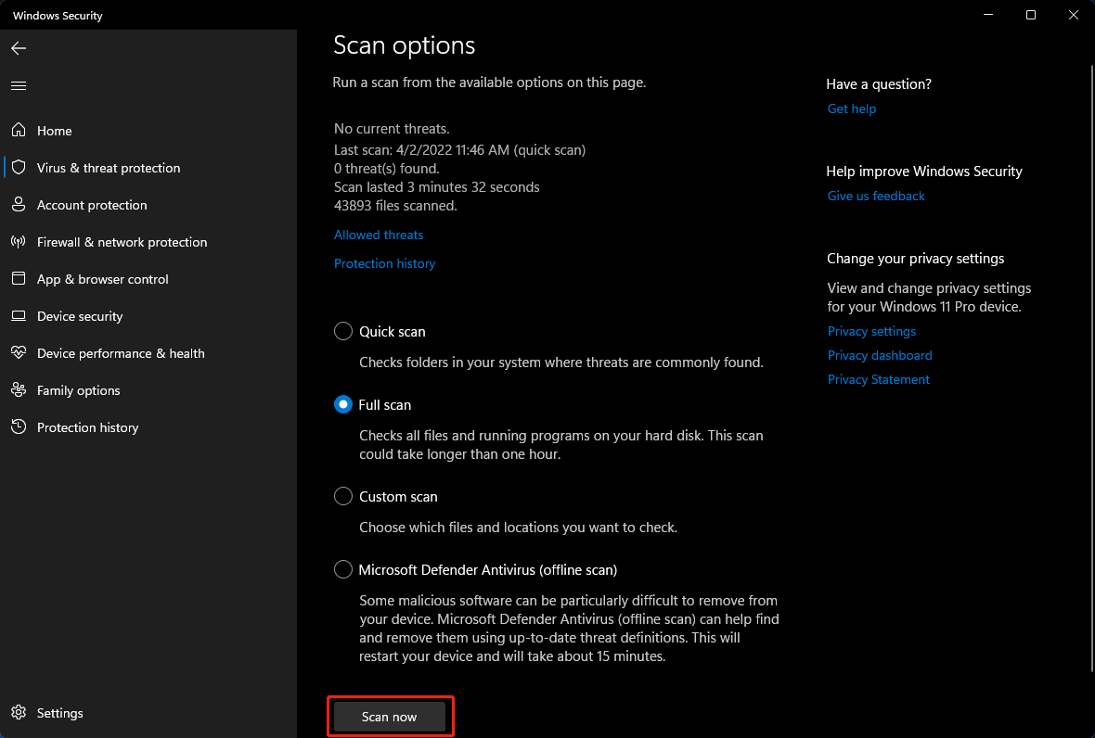
Task: Select Microsoft Defender Antivirus offline scan
Action: (342, 569)
